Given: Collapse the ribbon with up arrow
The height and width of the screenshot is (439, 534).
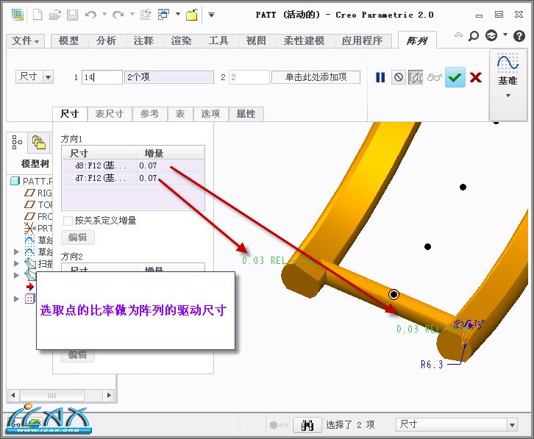Looking at the screenshot, I should pyautogui.click(x=458, y=35).
